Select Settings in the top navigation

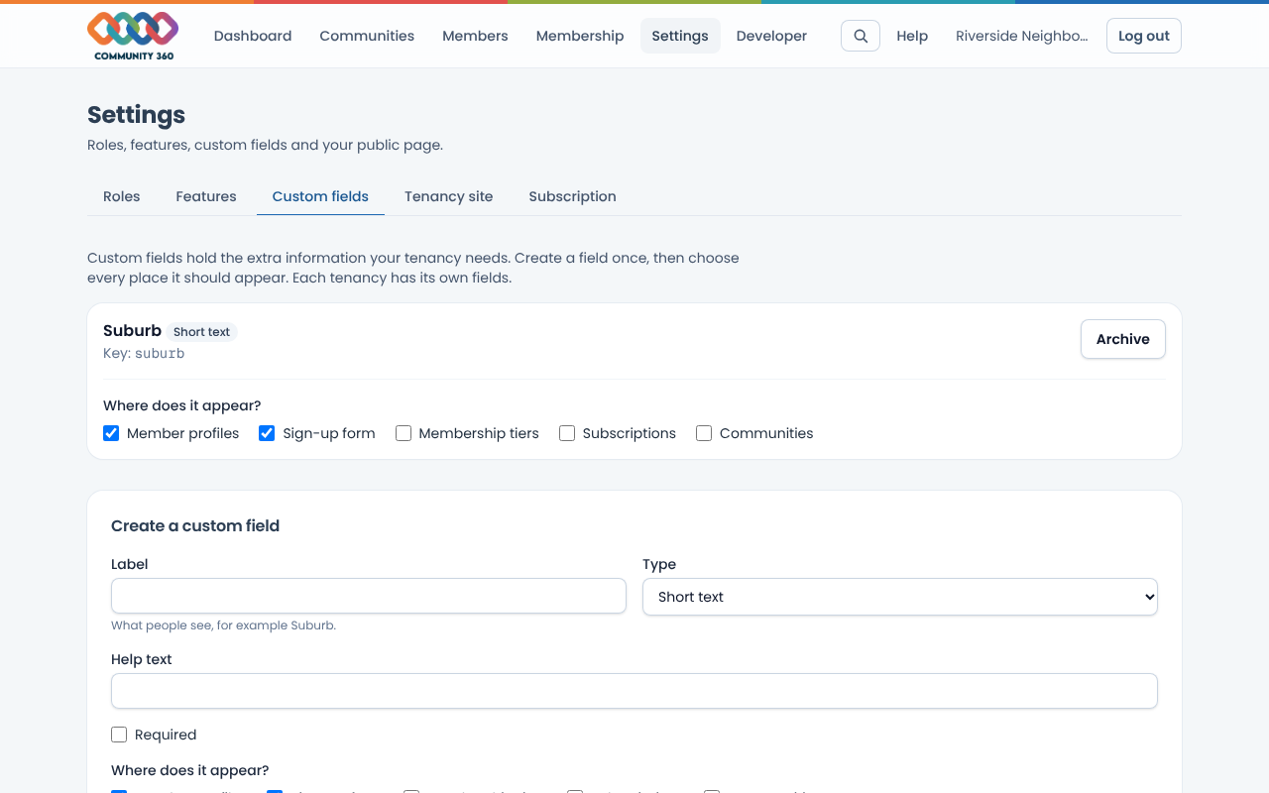[680, 36]
